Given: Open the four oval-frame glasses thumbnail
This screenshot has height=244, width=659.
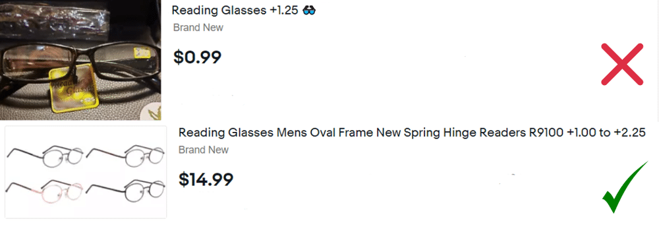Looking at the screenshot, I should pos(86,172).
